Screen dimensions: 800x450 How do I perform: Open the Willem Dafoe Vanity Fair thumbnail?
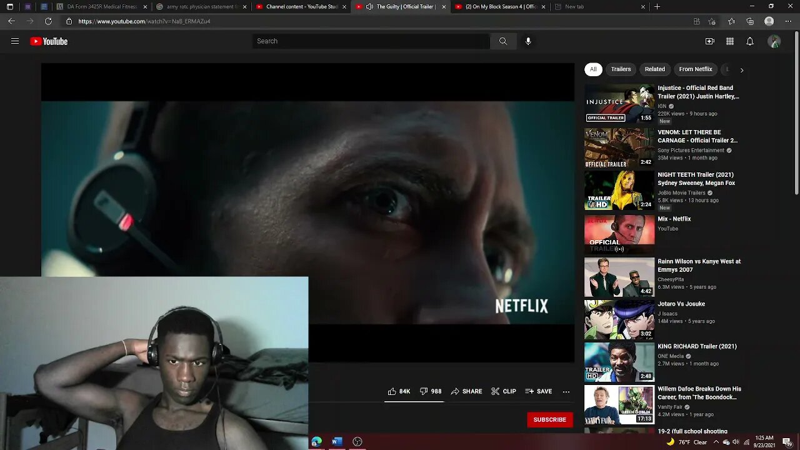pyautogui.click(x=619, y=404)
